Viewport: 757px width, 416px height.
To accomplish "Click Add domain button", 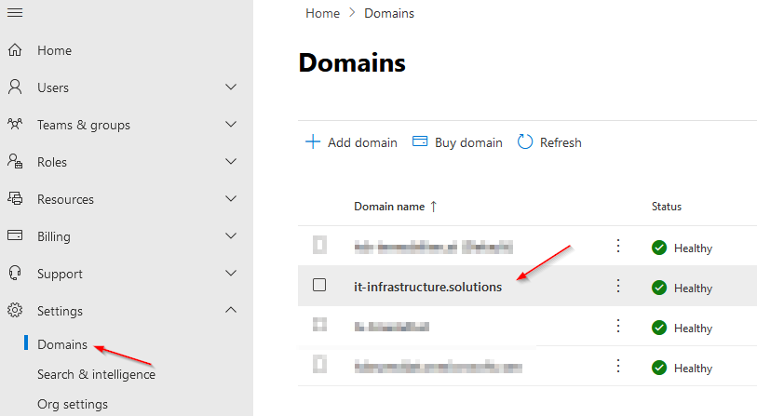I will (351, 142).
